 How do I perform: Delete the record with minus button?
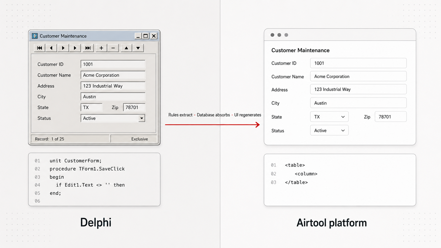click(113, 48)
